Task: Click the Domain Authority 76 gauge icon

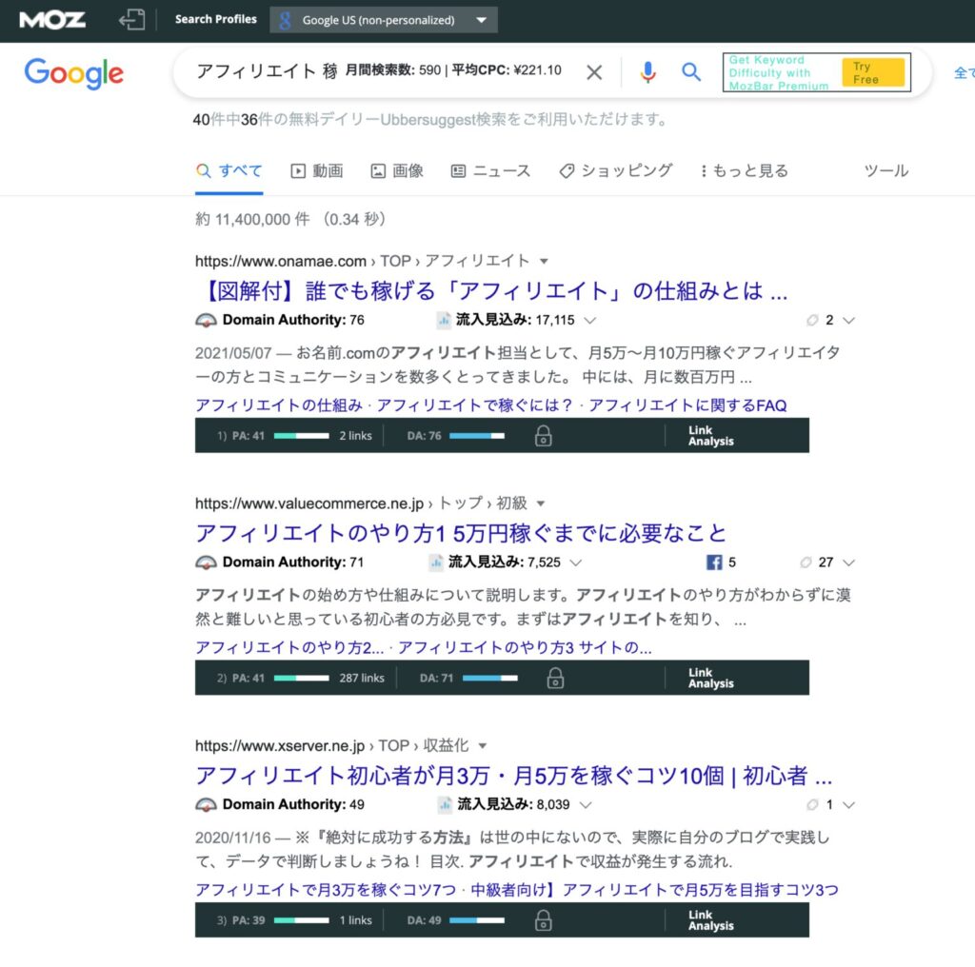Action: point(207,320)
